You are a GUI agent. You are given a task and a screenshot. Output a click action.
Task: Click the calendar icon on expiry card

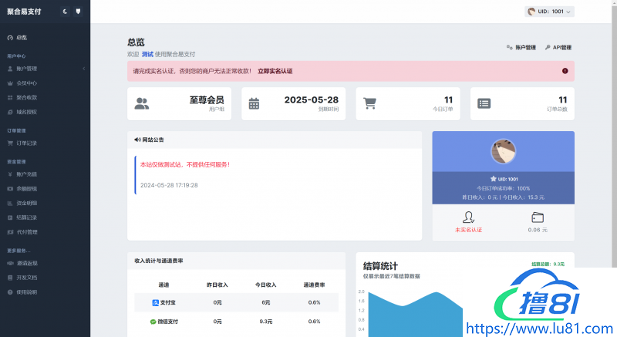tap(255, 103)
